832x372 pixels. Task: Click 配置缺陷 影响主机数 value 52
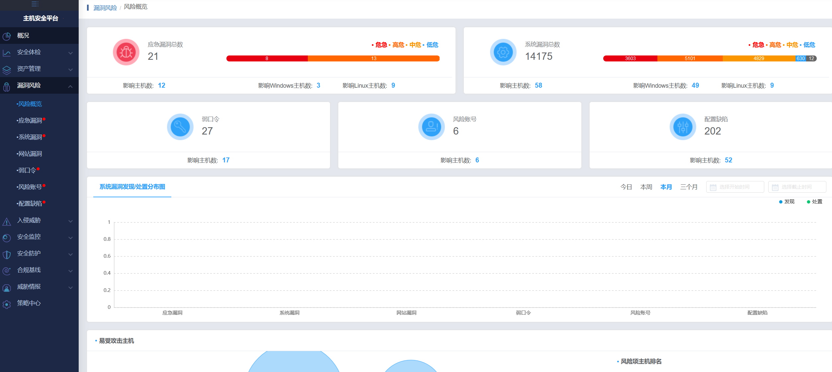[728, 160]
